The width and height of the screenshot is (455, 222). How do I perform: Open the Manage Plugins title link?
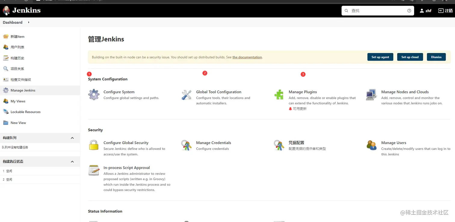(303, 92)
